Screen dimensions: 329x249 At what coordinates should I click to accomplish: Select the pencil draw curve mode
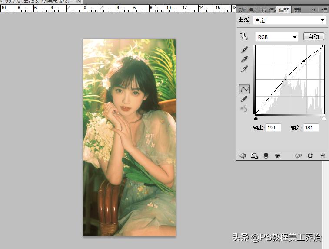244,99
